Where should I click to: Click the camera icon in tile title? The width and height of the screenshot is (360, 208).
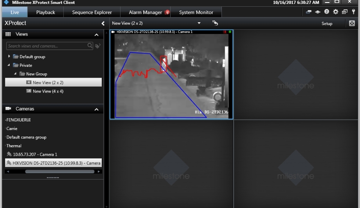click(113, 32)
